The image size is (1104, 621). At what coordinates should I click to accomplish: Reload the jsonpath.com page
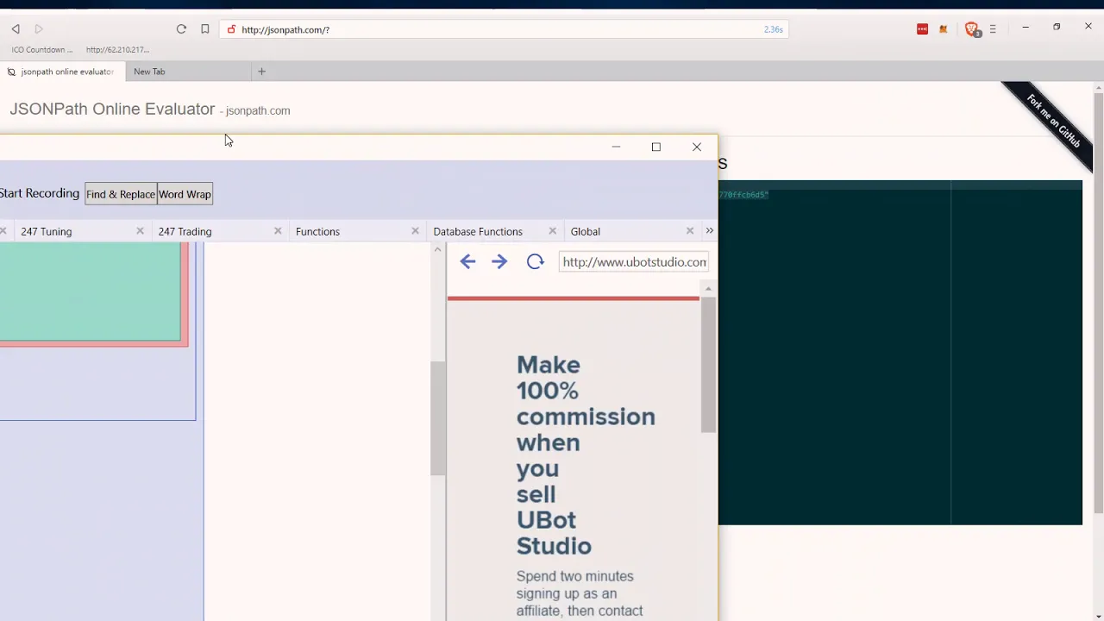(x=181, y=29)
